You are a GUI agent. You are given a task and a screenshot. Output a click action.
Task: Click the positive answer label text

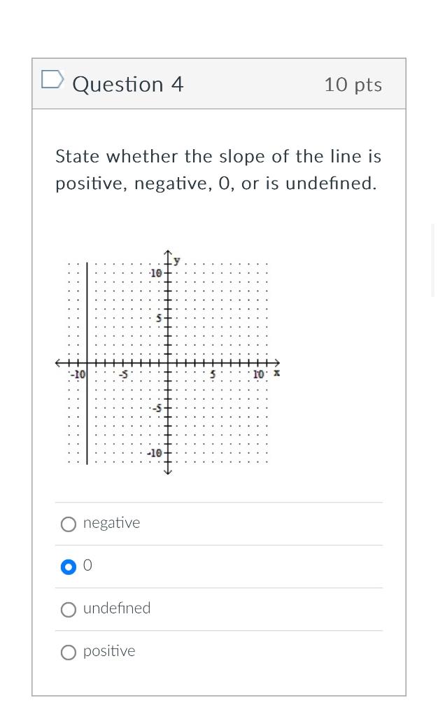tap(108, 651)
